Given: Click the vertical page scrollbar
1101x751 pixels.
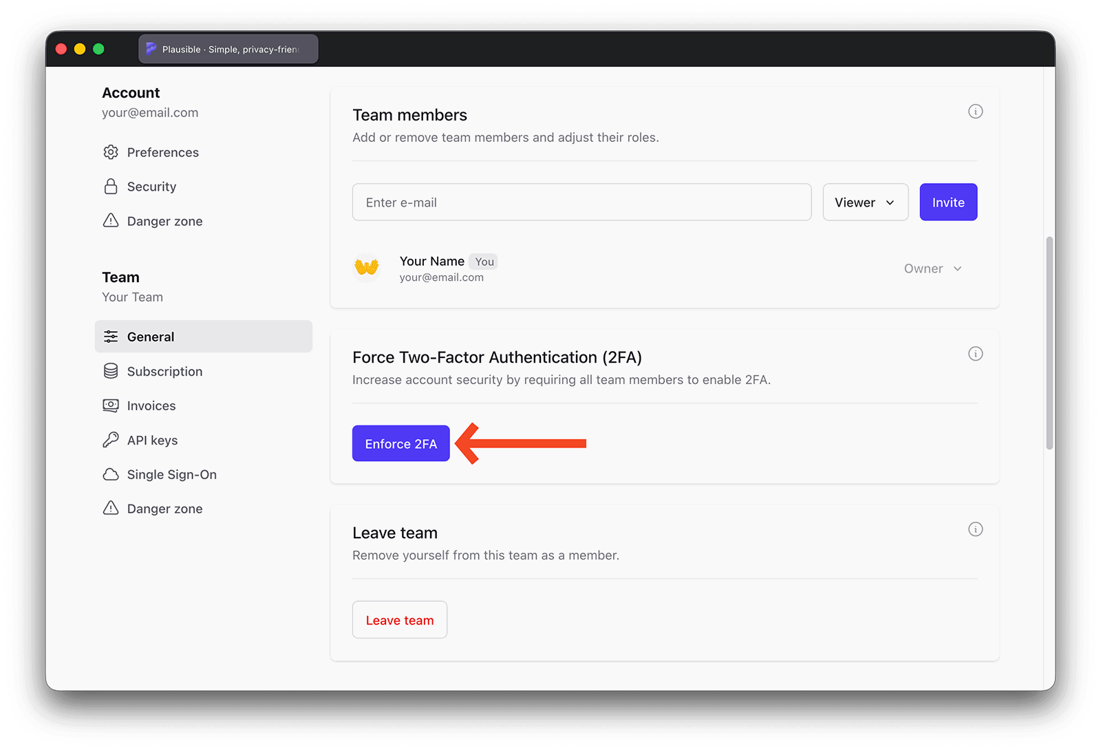Looking at the screenshot, I should pos(1049,342).
